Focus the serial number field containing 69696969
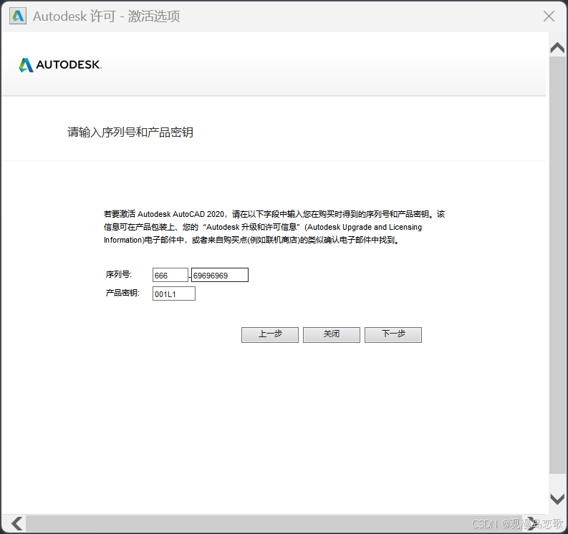This screenshot has height=534, width=568. [219, 275]
